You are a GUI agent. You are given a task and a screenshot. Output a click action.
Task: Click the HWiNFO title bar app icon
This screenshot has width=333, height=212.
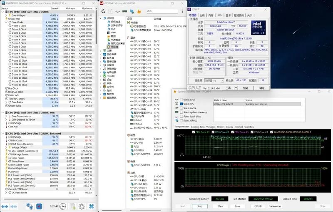pyautogui.click(x=3, y=3)
